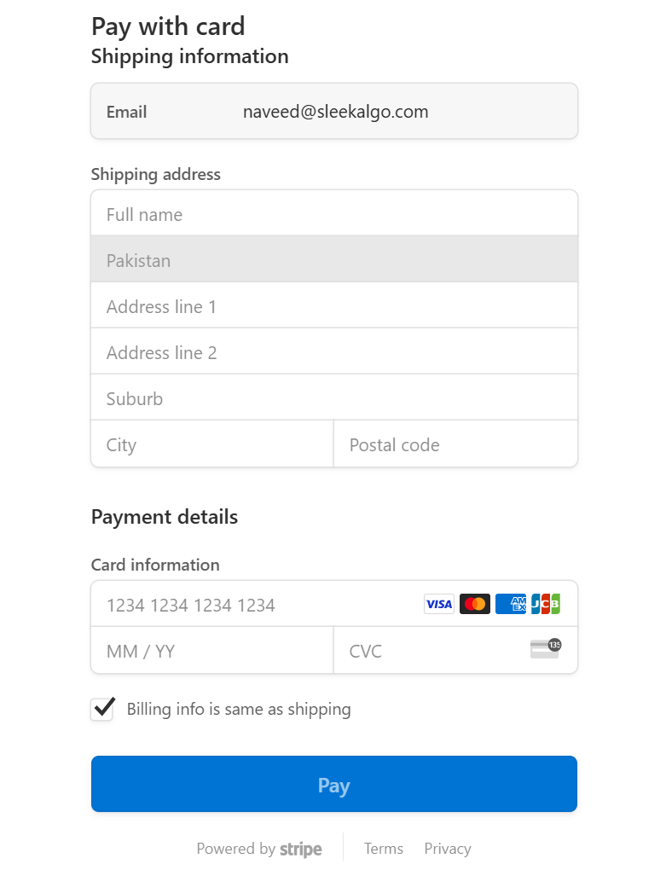Focus the City input field
This screenshot has width=666, height=870.
coord(211,444)
